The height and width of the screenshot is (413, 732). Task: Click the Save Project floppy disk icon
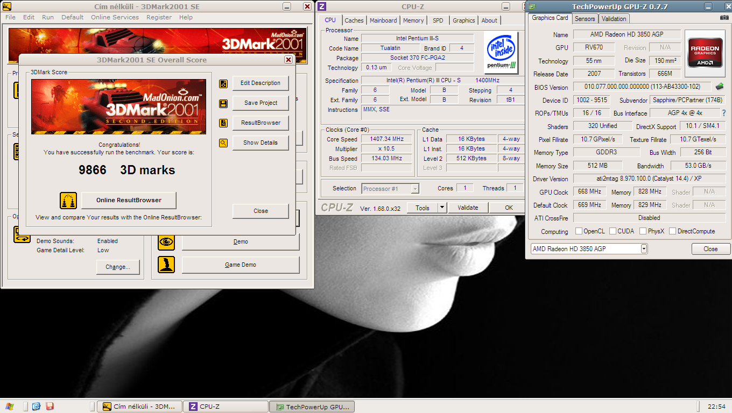tap(223, 103)
